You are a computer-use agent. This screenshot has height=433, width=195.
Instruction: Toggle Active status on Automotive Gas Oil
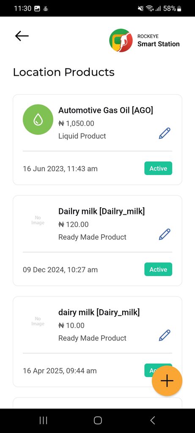(158, 168)
